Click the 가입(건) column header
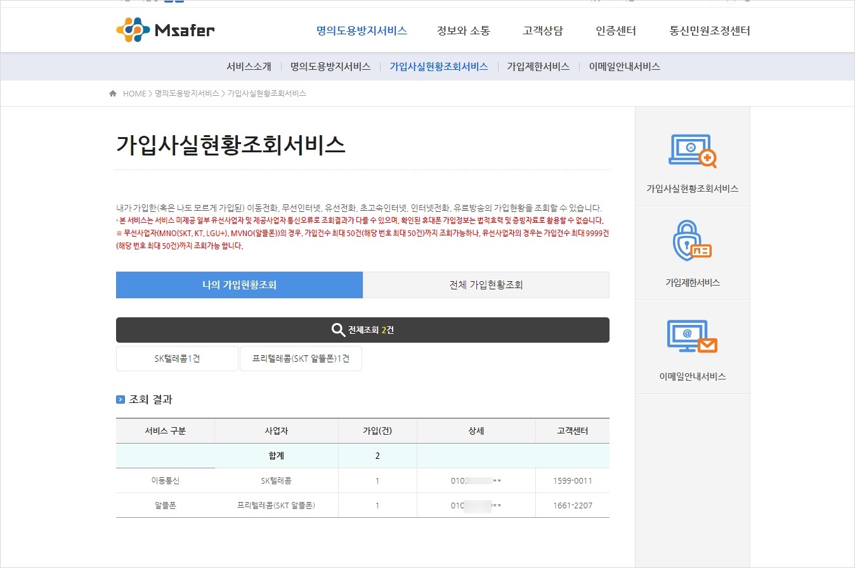 377,431
